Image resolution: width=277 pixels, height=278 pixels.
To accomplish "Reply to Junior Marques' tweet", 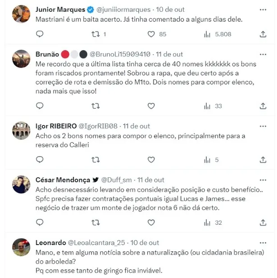I will 40,34.
